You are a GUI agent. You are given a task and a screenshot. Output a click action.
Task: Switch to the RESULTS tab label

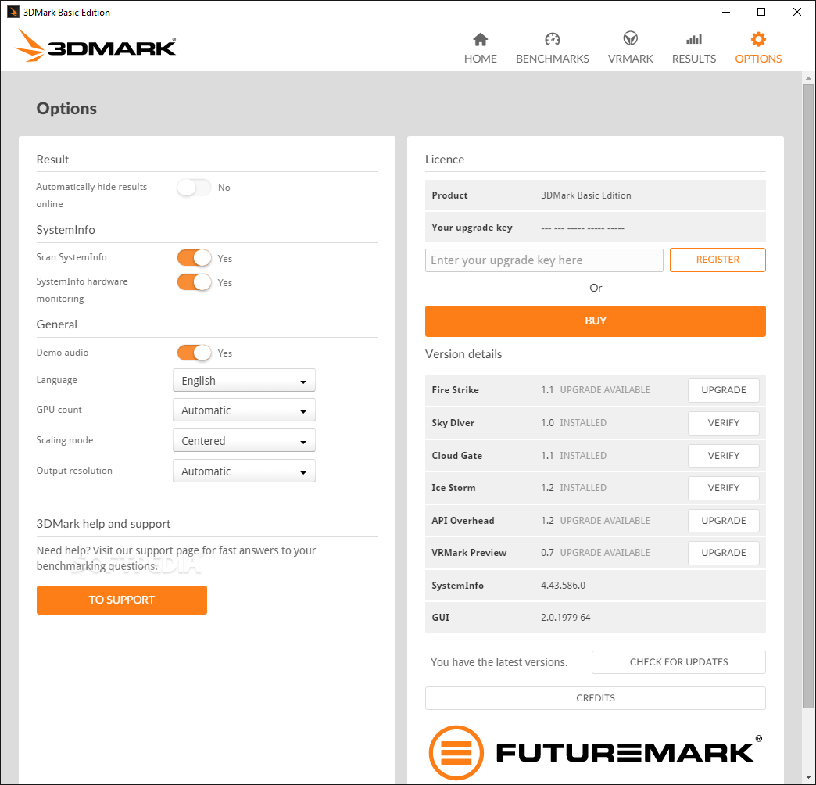(694, 59)
